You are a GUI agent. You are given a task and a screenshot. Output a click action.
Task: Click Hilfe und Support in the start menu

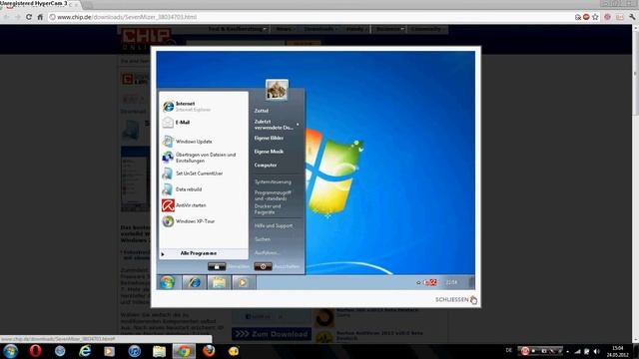click(x=274, y=225)
